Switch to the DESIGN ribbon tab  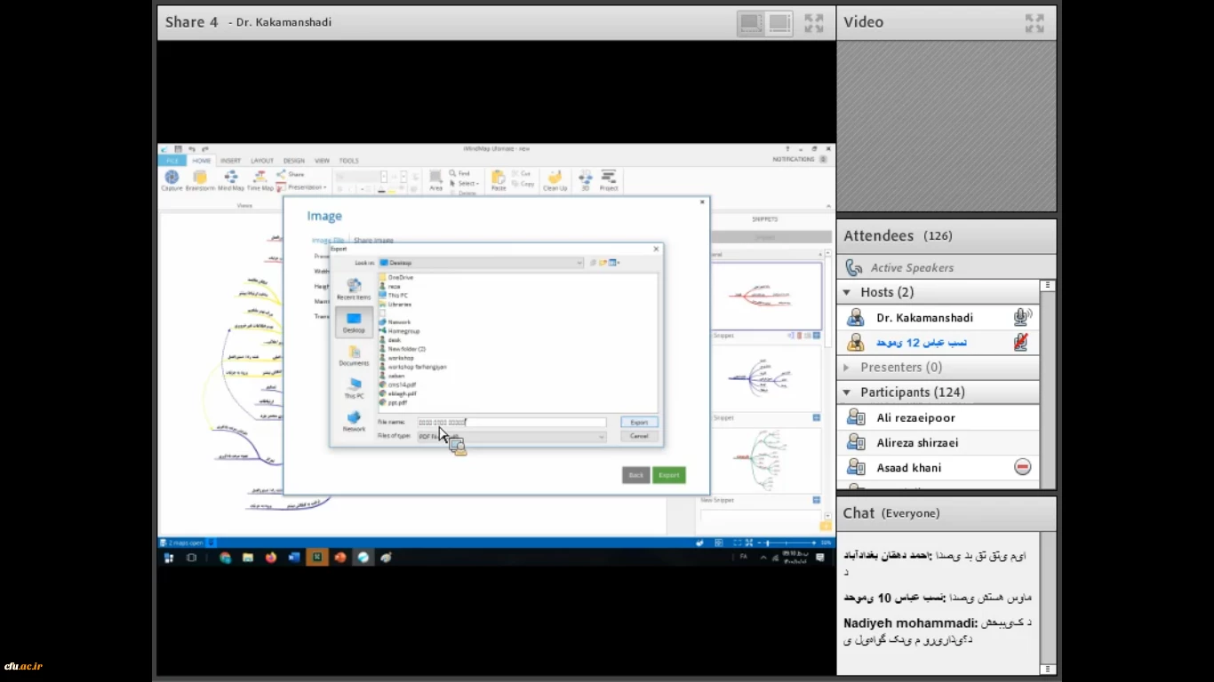(x=293, y=161)
